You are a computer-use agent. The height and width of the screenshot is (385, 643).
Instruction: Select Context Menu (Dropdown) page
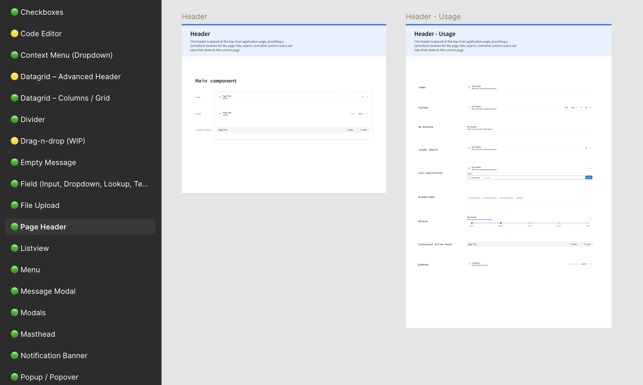80,55
